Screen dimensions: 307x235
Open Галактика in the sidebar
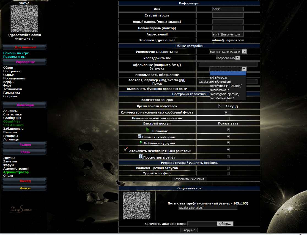[12, 93]
